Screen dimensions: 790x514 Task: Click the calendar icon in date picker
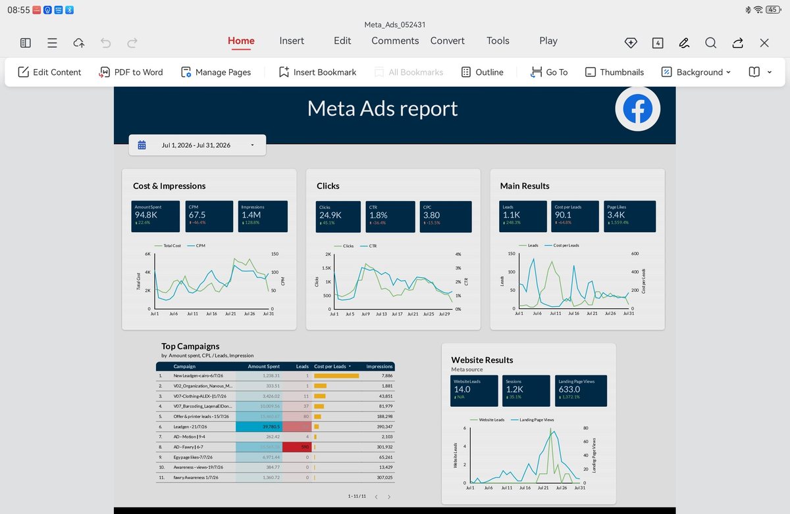(x=142, y=145)
